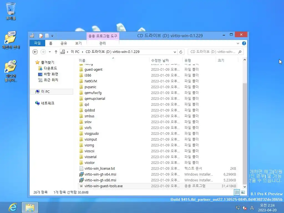Select 바탕 화면 in the navigation pane
The image size is (284, 213).
(x=51, y=74)
